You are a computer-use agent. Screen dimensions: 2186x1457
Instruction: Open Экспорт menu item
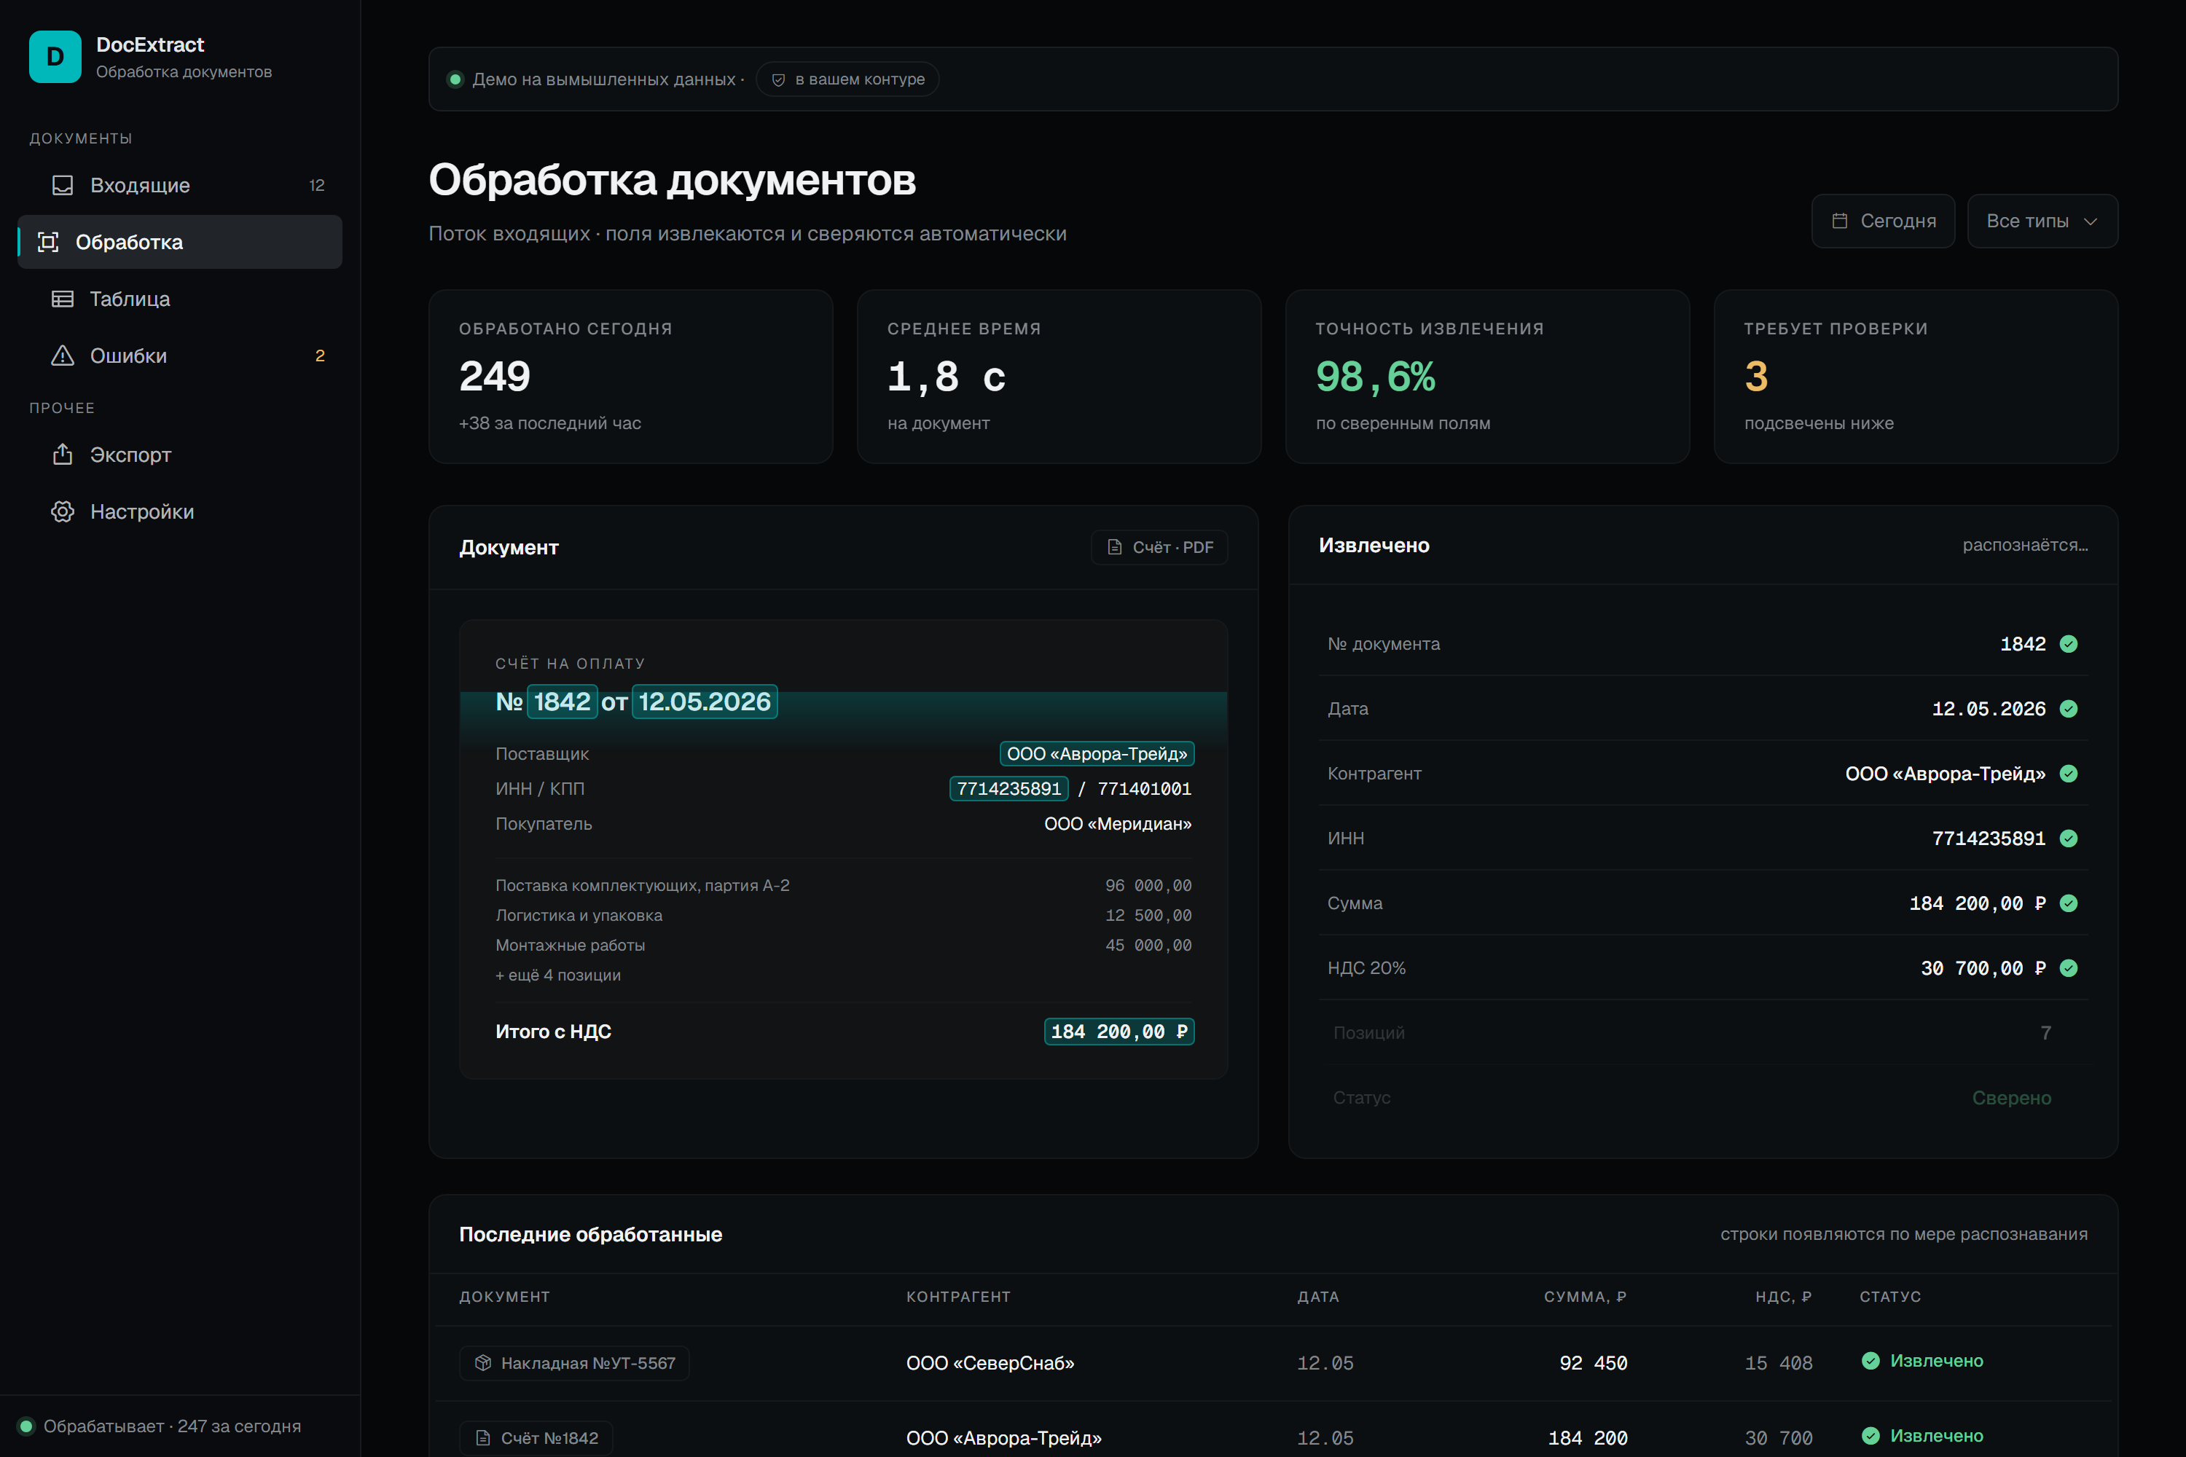point(179,455)
